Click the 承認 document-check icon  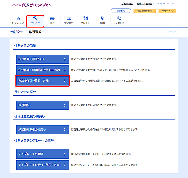coord(102,18)
